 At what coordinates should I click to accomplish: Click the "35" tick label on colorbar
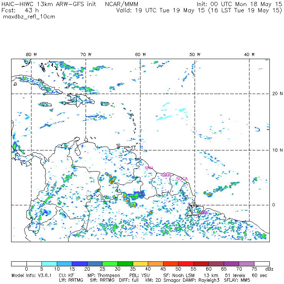click(133, 269)
